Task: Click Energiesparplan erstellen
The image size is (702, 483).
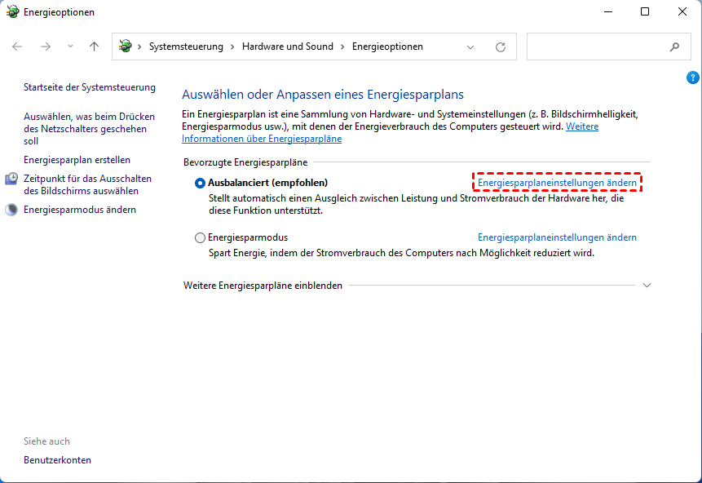Action: [x=77, y=160]
